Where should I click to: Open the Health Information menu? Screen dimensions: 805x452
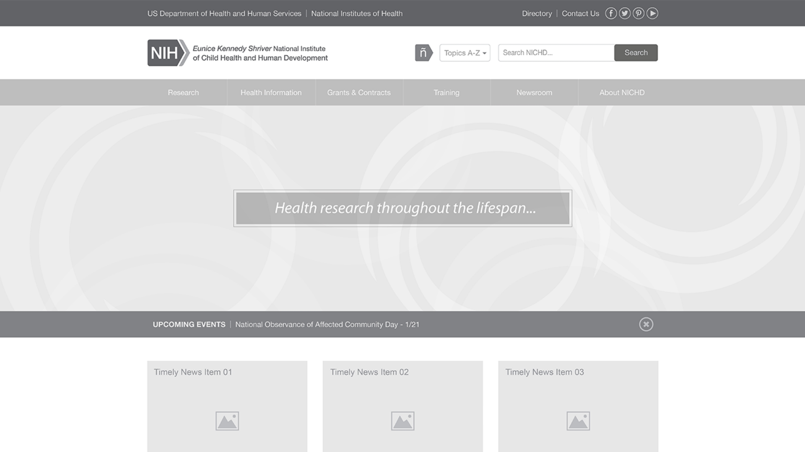271,92
